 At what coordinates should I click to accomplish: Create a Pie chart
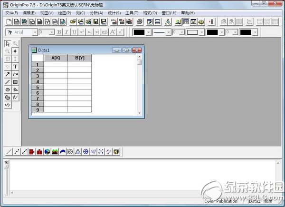tap(47, 152)
